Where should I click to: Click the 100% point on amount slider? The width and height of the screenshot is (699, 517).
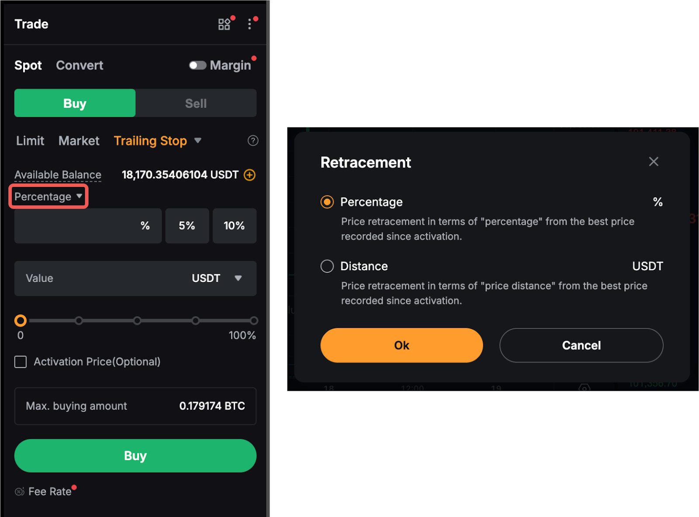pos(254,321)
